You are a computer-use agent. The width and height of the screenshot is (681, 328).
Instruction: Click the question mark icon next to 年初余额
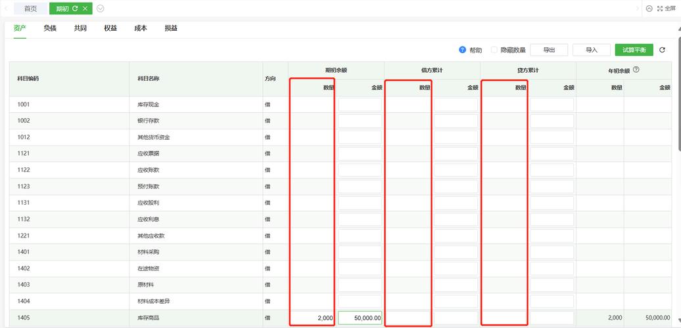point(636,70)
